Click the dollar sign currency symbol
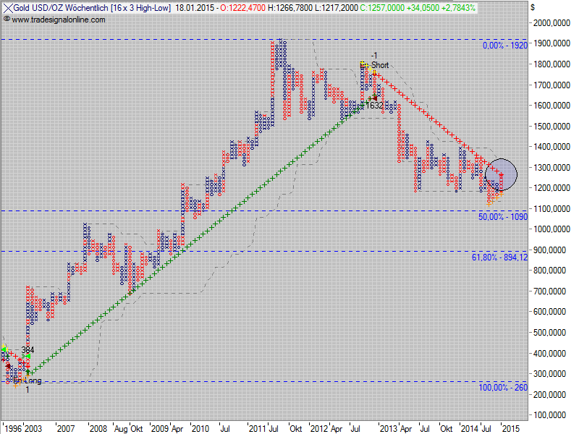The height and width of the screenshot is (434, 579). (533, 7)
